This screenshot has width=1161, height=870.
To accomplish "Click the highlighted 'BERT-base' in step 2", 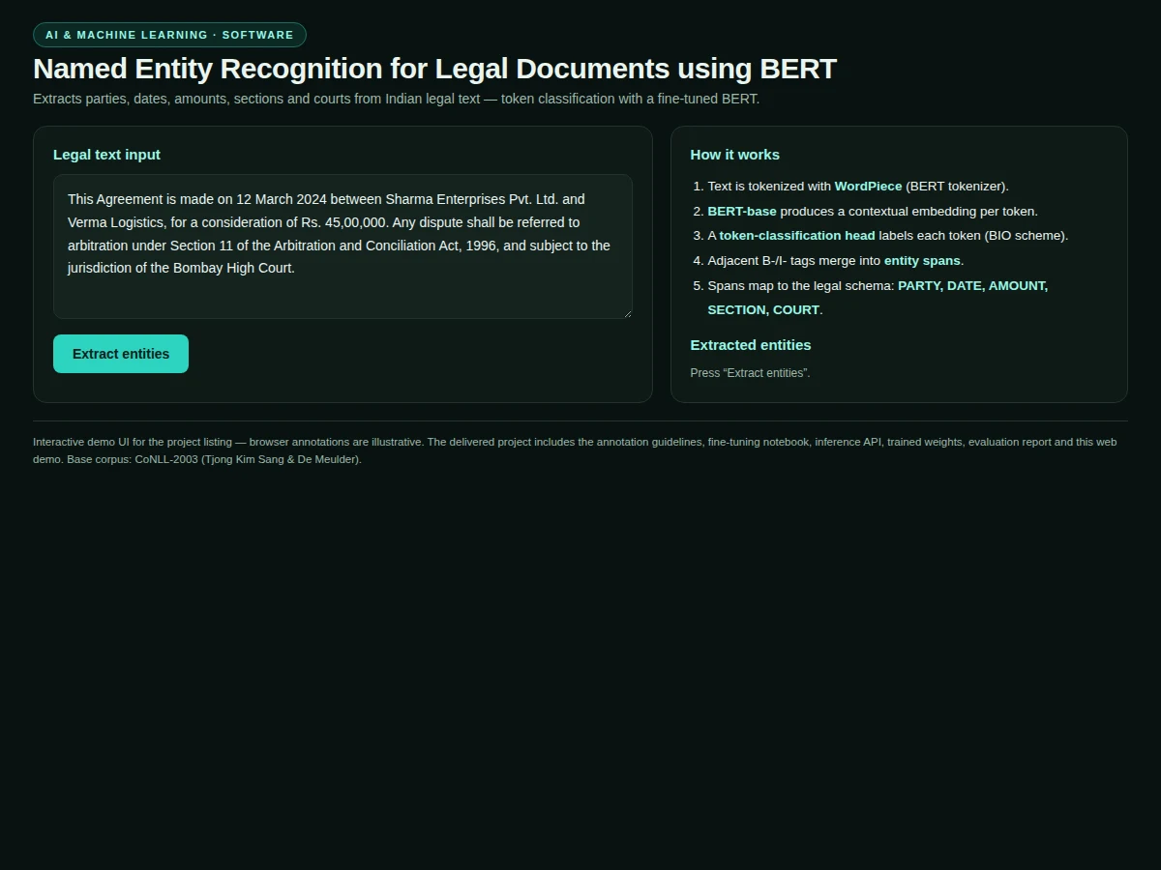I will coord(742,212).
